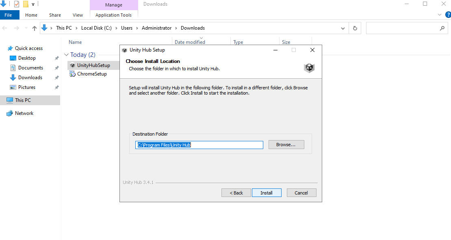Screen dimensions: 451x240
Task: Minimize the Unity Hub Setup dialog
Action: coord(275,50)
